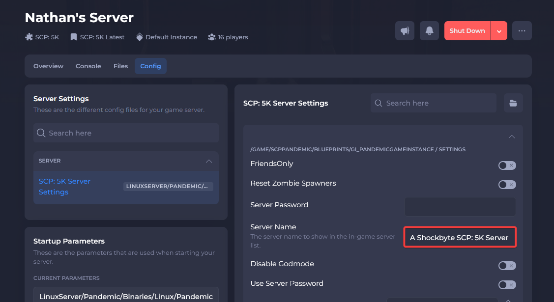
Task: Toggle the Use Server Password switch
Action: tap(507, 285)
